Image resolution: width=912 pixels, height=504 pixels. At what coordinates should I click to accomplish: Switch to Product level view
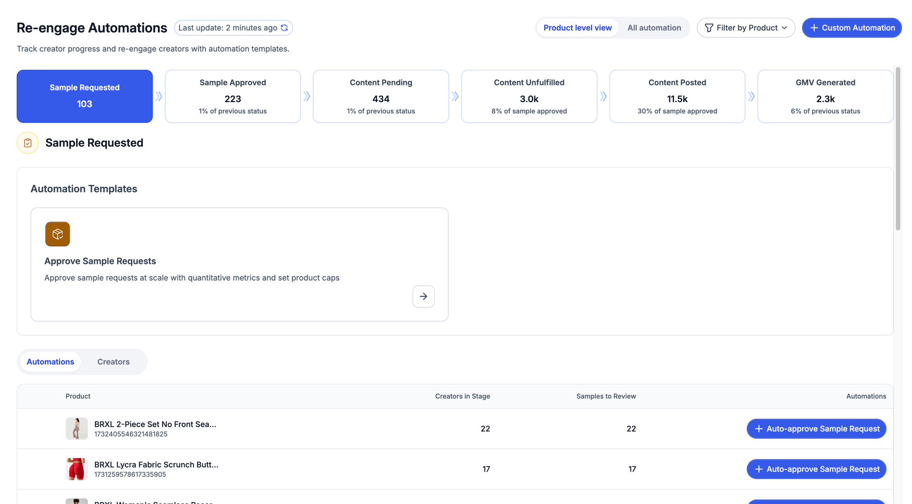pyautogui.click(x=577, y=28)
